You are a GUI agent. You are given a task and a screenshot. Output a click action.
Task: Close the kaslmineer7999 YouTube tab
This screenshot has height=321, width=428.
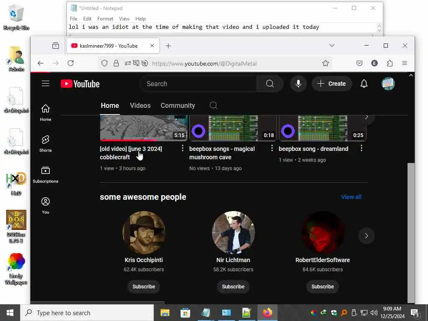[152, 46]
